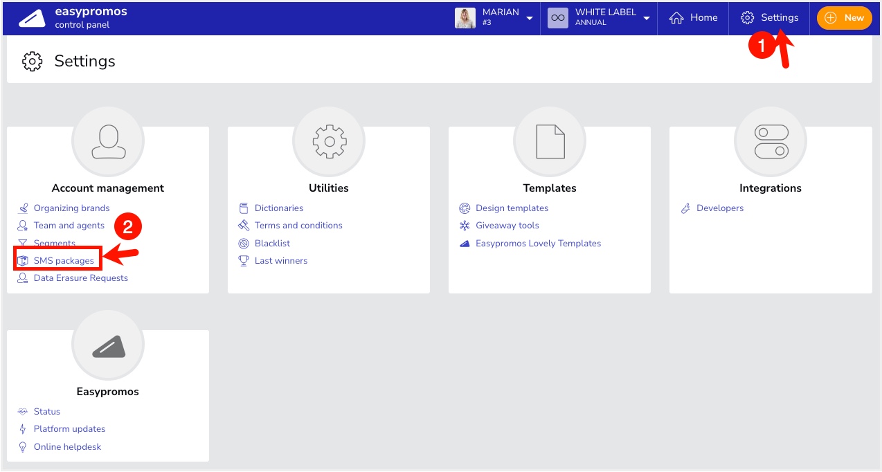
Task: Click the orange New button
Action: coord(844,18)
